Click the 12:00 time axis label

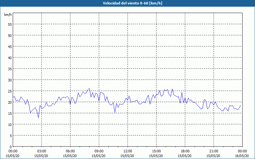pos(128,151)
